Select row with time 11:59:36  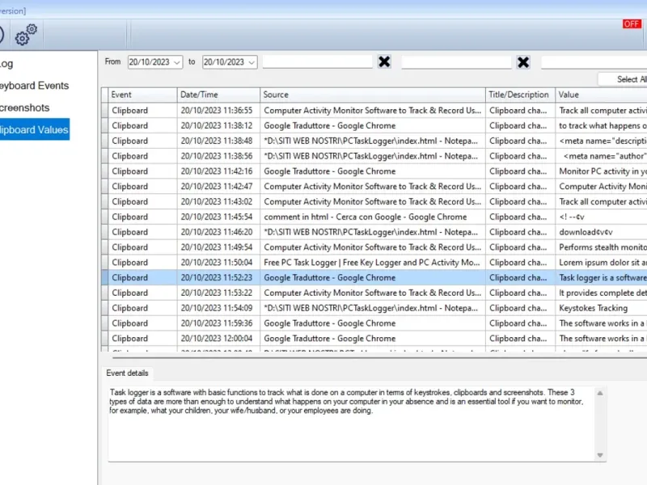(374, 323)
